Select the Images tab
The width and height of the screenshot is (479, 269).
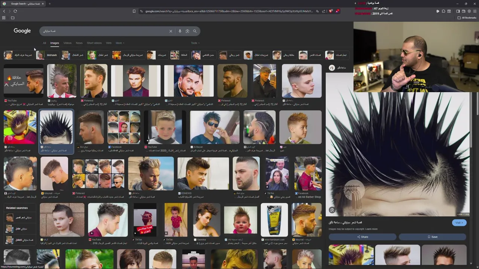[x=55, y=43]
